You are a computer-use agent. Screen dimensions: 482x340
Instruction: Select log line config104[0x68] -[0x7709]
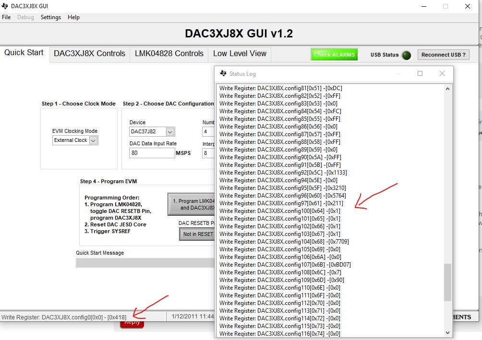tap(284, 242)
